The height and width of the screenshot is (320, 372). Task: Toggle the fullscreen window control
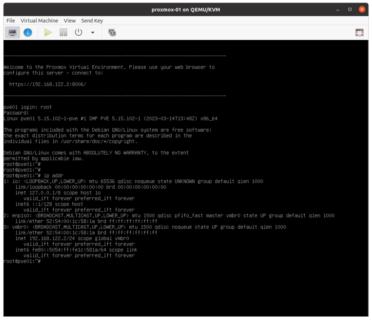coord(349,9)
